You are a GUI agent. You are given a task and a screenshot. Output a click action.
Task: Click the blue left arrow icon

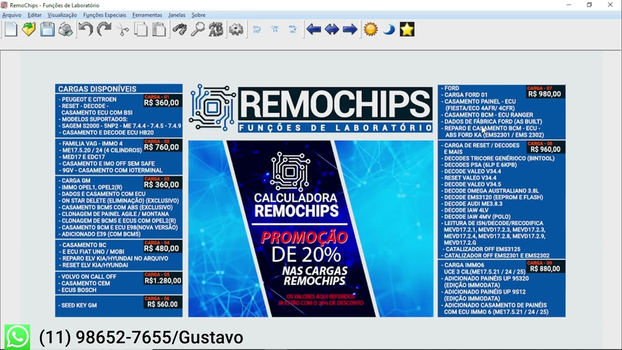click(x=313, y=30)
